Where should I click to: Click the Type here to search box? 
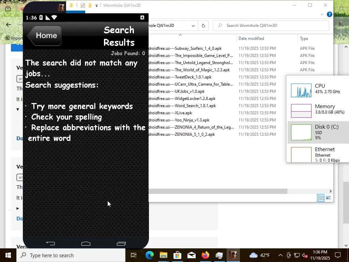pos(71,255)
